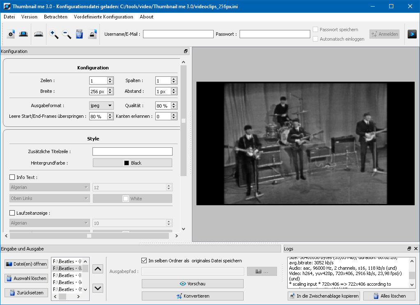Select the highlighted Beatles entry in the file list

point(67,268)
